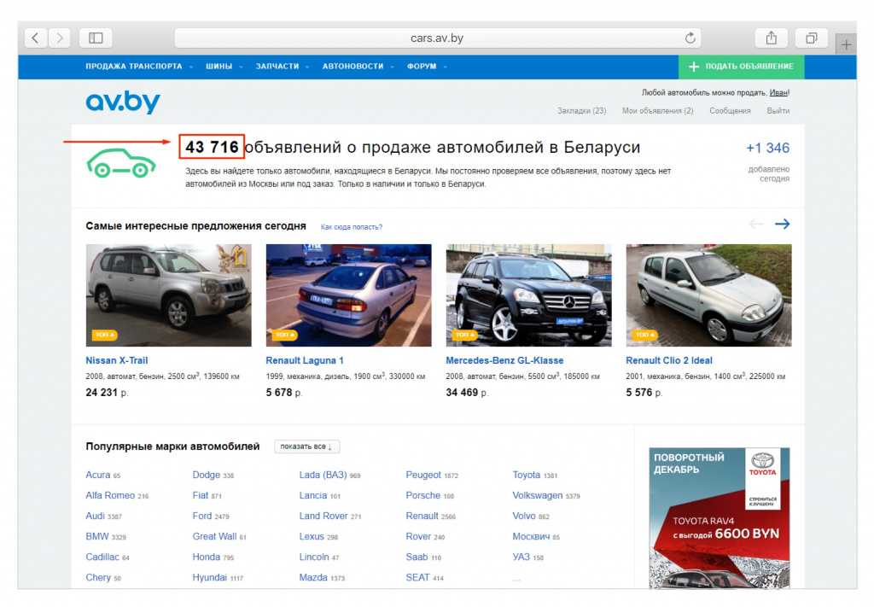Select the Lexus brand

[x=311, y=537]
